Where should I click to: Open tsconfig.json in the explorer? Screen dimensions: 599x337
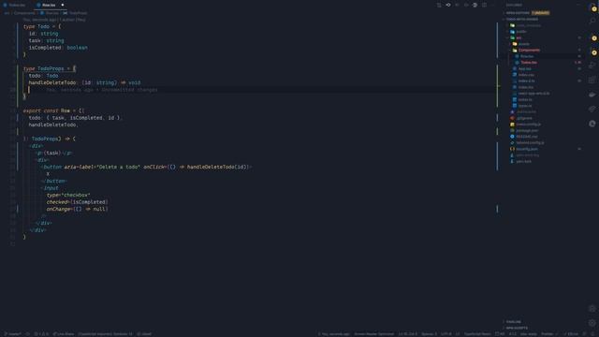pos(527,149)
